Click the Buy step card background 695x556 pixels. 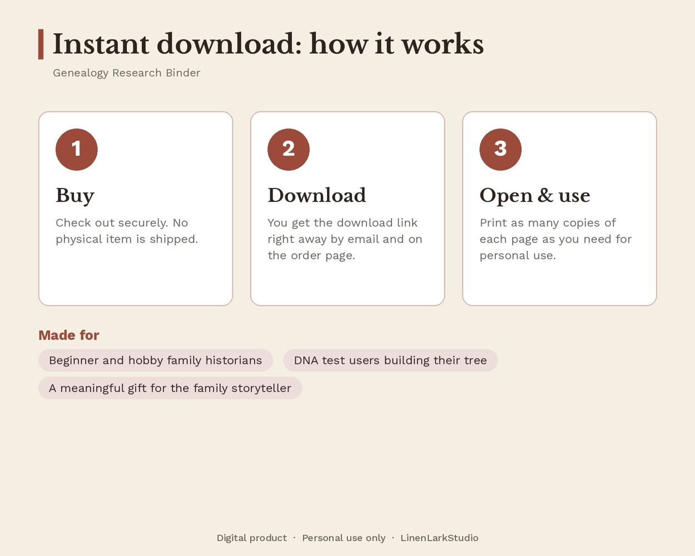[x=136, y=278]
